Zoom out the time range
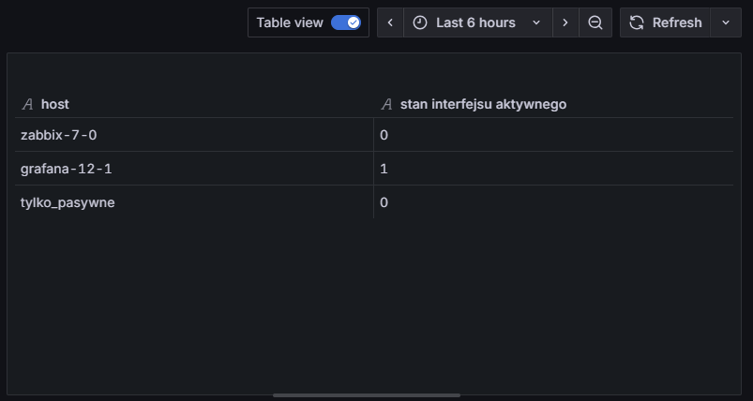Screen dimensions: 753x401 click(595, 22)
